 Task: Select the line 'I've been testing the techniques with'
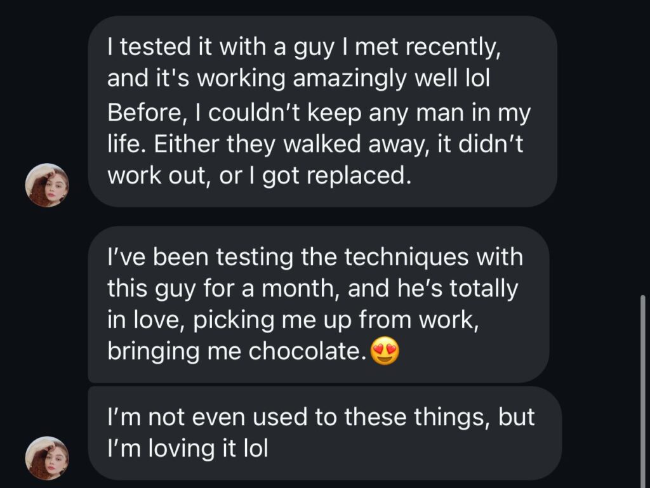(315, 257)
